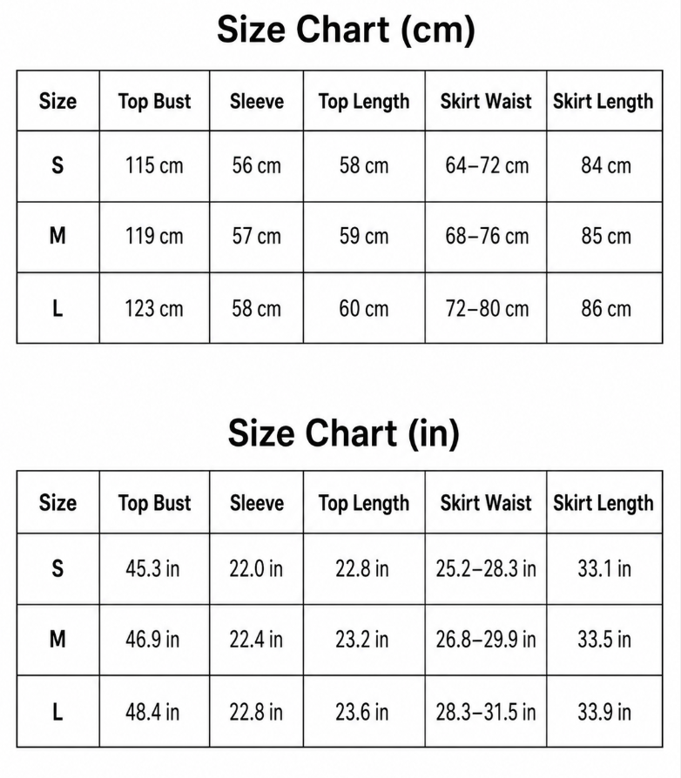Click the 33.5 in skirt length cell
This screenshot has height=778, width=681.
[604, 639]
